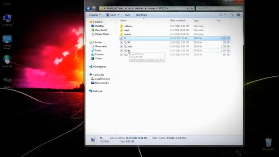Open the address bar history dropdown arrow
The width and height of the screenshot is (279, 157).
[188, 8]
